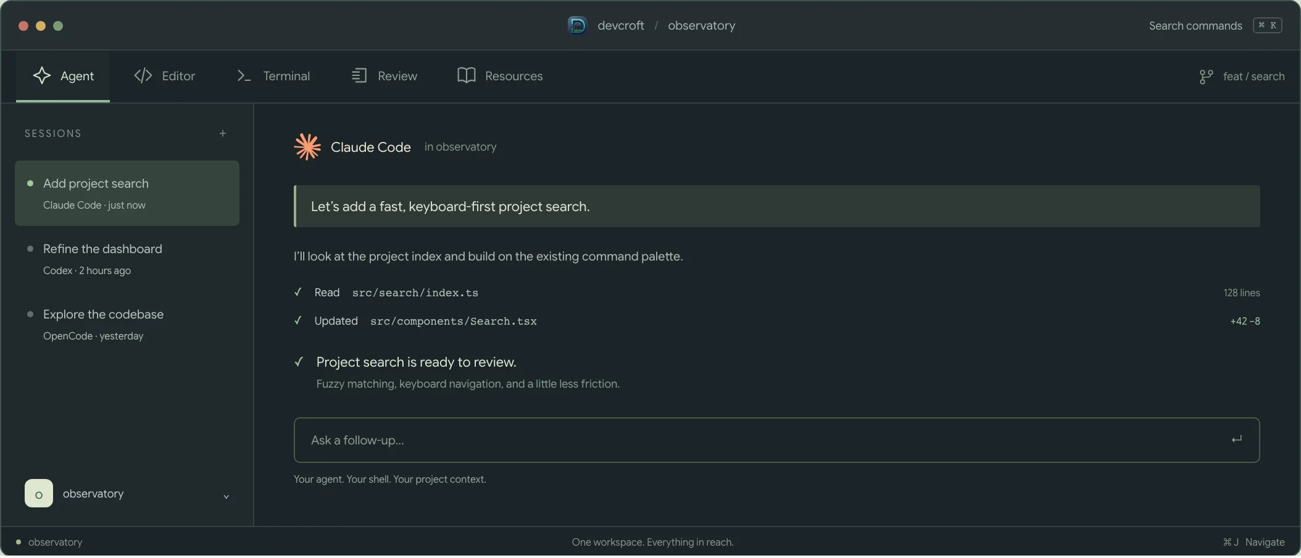The width and height of the screenshot is (1301, 558).
Task: Switch to the Agent tab
Action: tap(63, 76)
